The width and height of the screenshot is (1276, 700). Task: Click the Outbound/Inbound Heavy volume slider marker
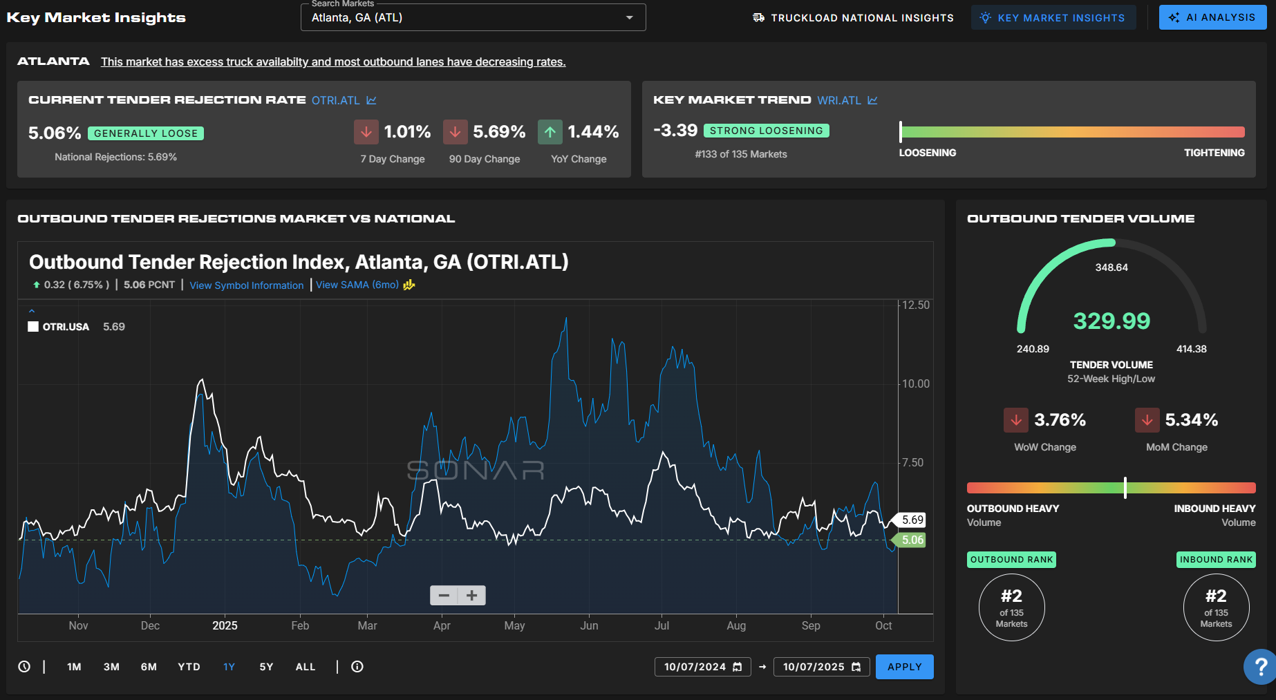(x=1125, y=488)
